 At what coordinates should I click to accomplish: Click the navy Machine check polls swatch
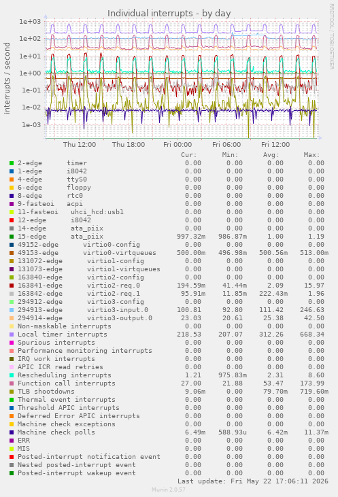(x=12, y=432)
